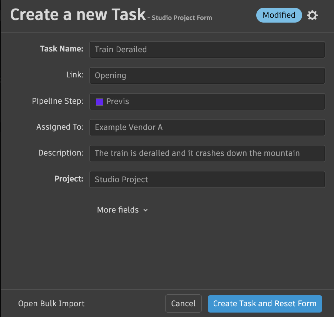334x317 pixels.
Task: Open Bulk Import link
Action: (51, 304)
